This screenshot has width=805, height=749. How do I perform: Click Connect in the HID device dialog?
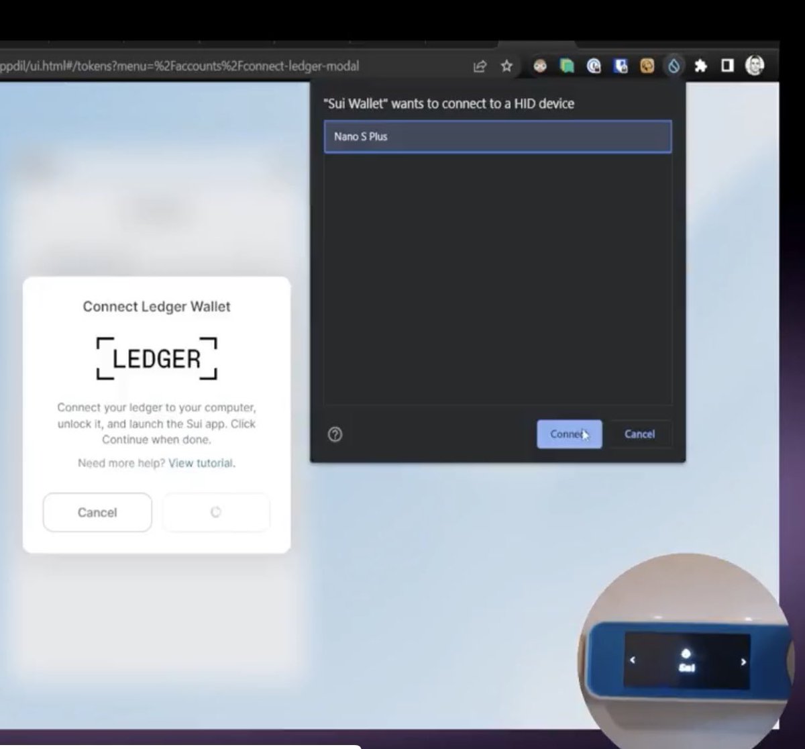point(570,434)
